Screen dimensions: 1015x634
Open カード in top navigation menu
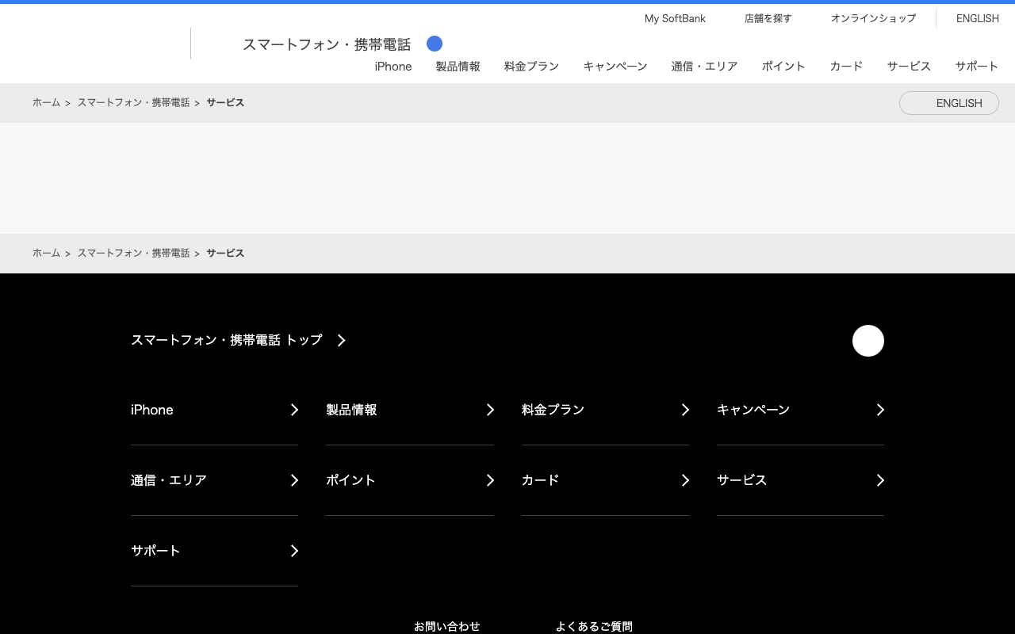coord(846,67)
